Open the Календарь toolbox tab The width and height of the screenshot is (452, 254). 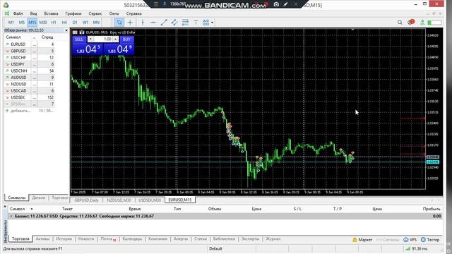(132, 239)
